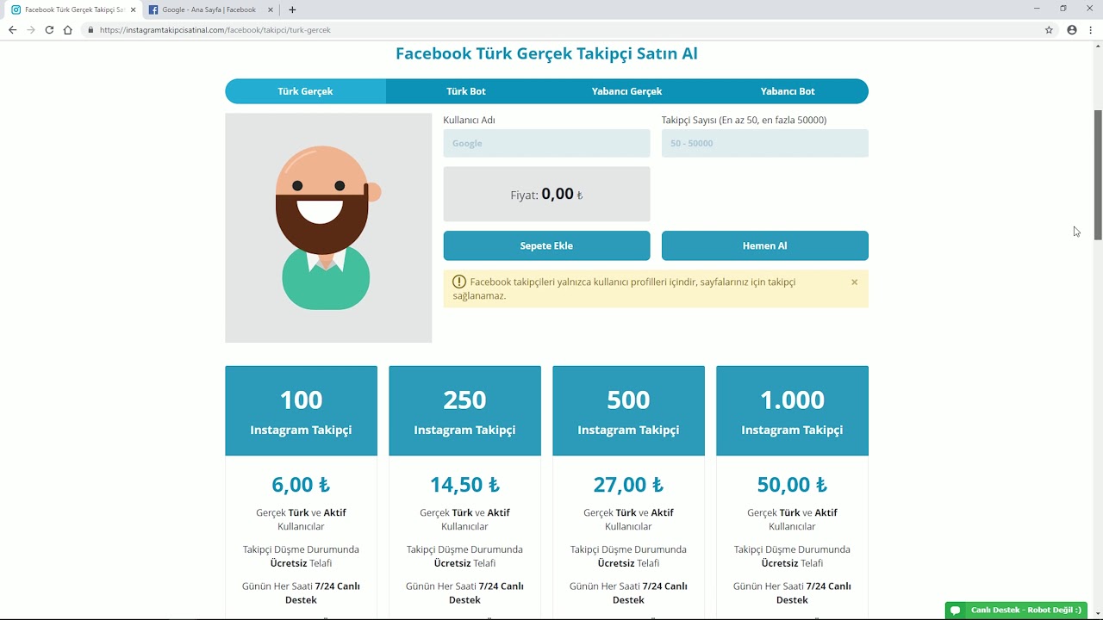Open the Canlı Destek live chat button
Viewport: 1103px width, 620px height.
1016,610
